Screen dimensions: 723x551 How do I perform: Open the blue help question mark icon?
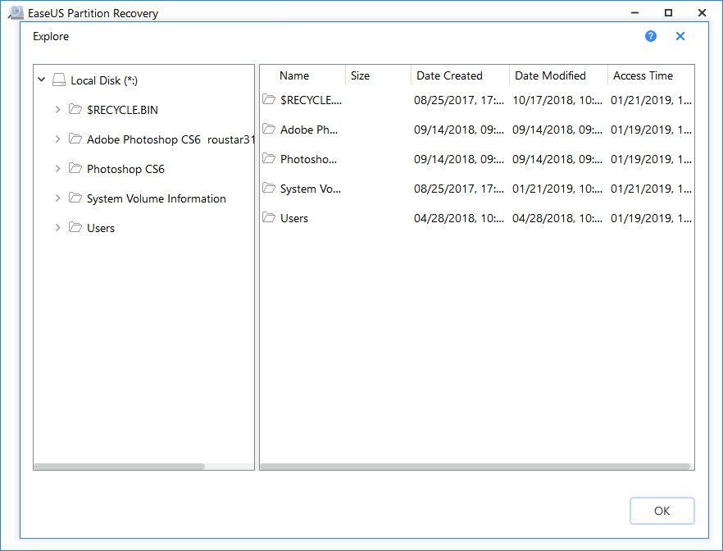[x=650, y=36]
